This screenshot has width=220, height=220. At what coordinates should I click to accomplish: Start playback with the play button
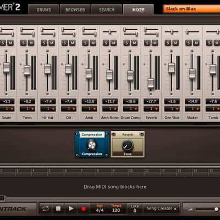coord(71,208)
